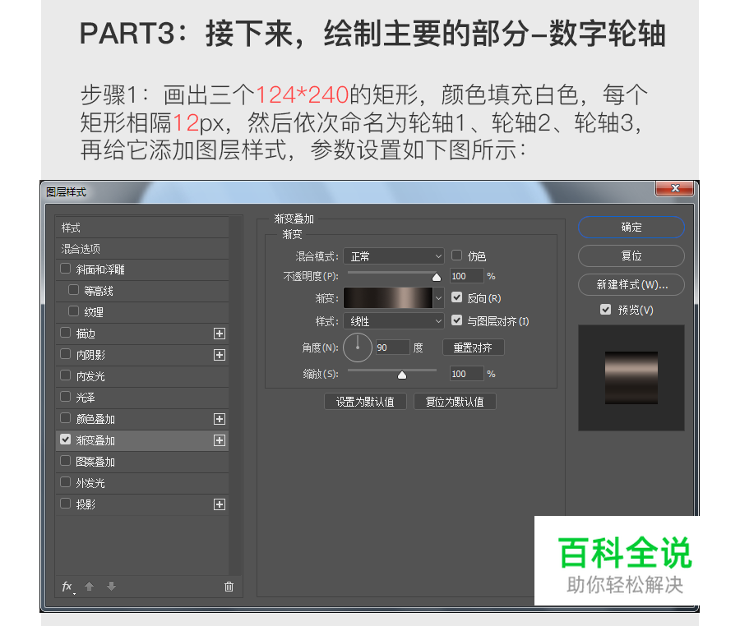Turn off the 预览 checkbox
740x626 pixels.
(x=606, y=309)
